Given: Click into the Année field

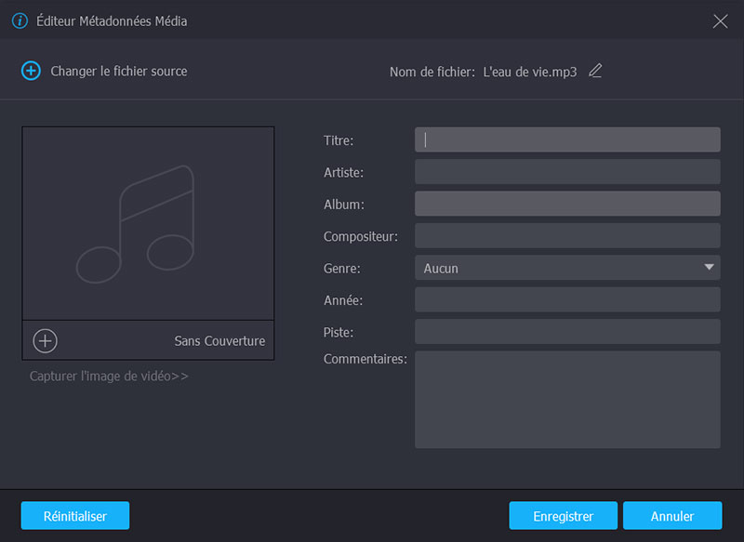Looking at the screenshot, I should pyautogui.click(x=567, y=299).
